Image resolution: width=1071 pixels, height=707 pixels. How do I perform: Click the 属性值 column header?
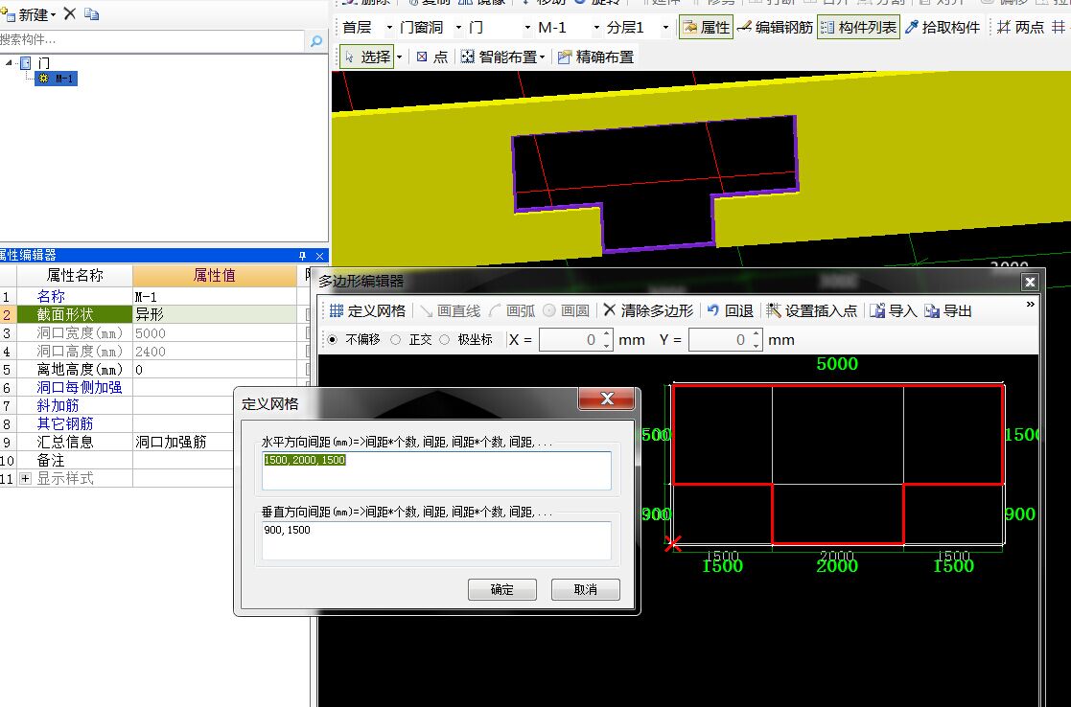pyautogui.click(x=215, y=275)
